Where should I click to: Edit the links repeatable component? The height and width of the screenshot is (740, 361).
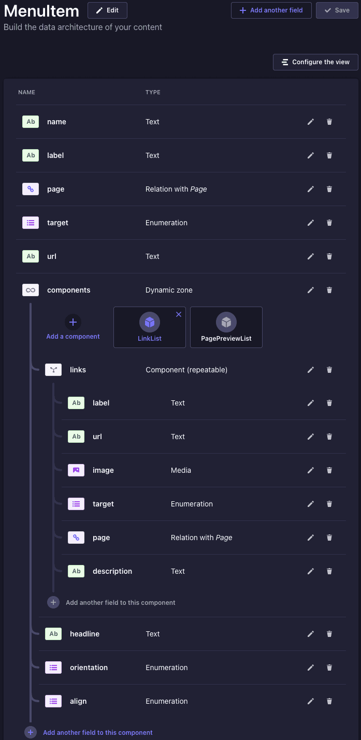click(x=311, y=370)
